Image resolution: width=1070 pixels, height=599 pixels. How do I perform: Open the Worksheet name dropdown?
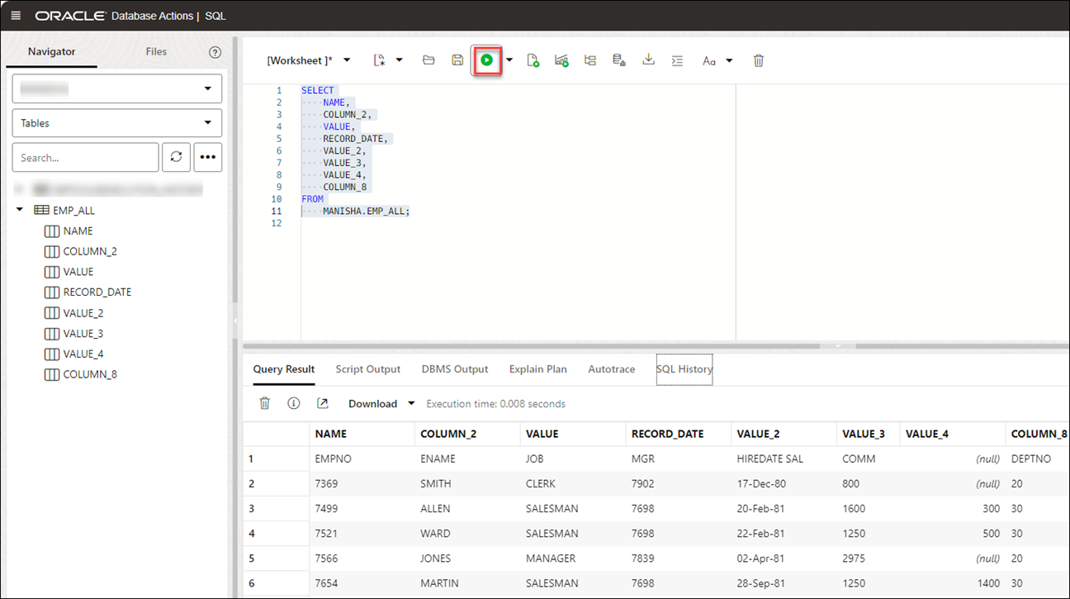click(347, 60)
